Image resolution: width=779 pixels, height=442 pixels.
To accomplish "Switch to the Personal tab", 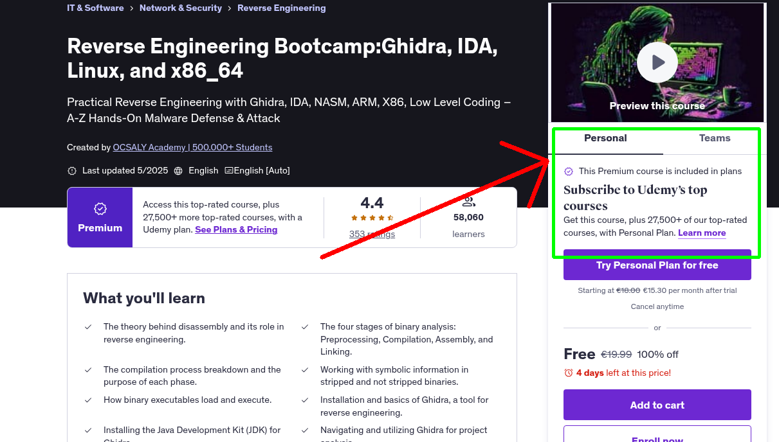I will click(x=605, y=138).
